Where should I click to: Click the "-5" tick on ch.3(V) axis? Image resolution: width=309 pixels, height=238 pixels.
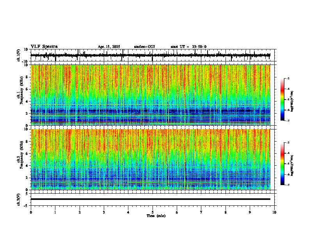(x=26, y=206)
